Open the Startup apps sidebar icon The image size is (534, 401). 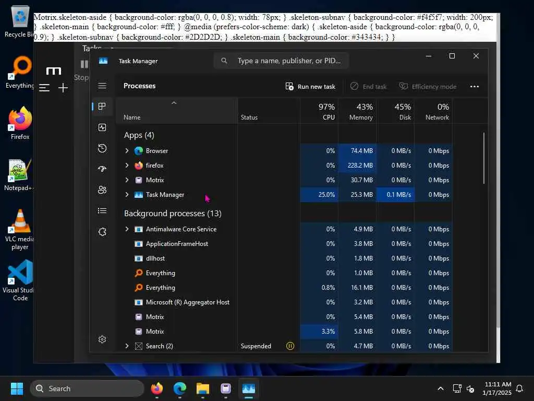coord(102,169)
